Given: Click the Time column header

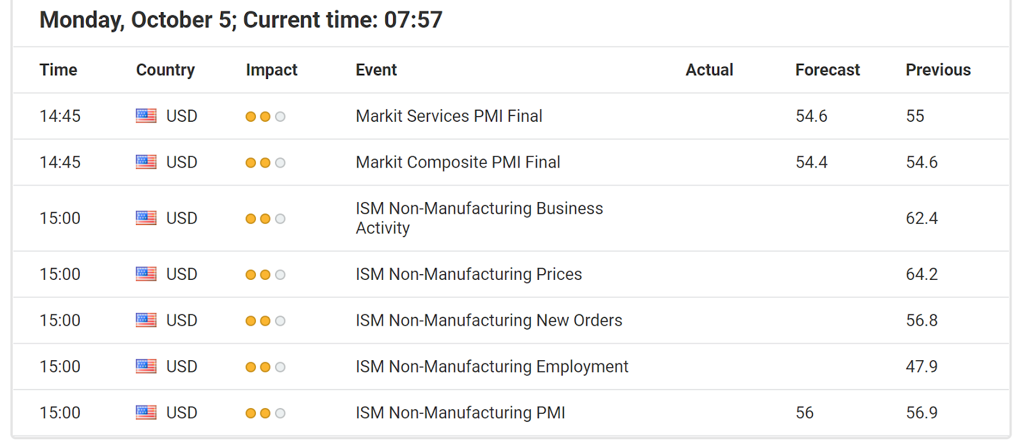Looking at the screenshot, I should tap(58, 70).
